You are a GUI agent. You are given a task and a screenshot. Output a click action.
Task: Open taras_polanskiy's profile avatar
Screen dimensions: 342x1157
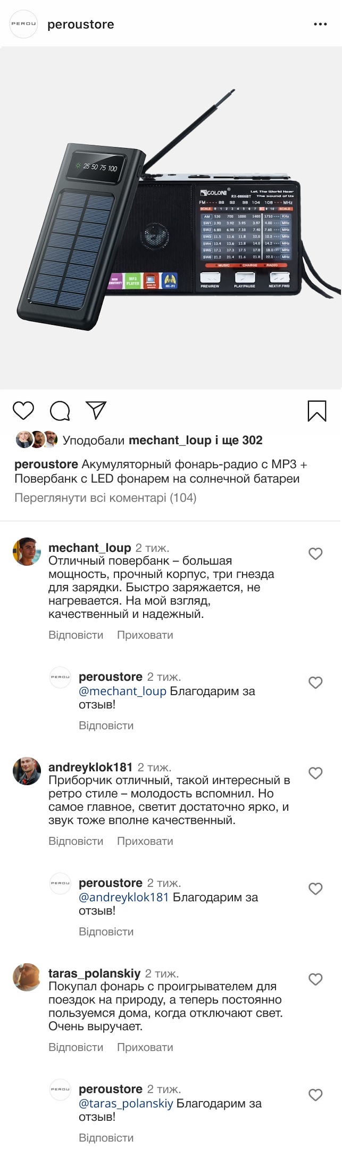[27, 977]
